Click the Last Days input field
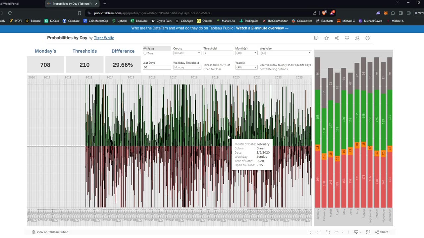 pos(157,67)
